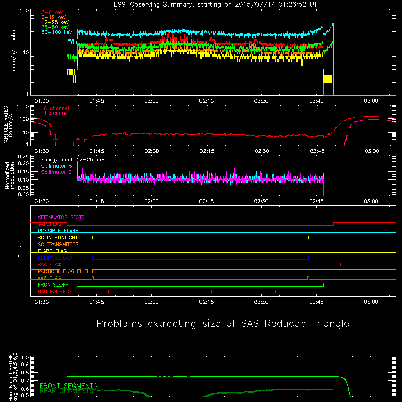Select the orange 6-12 keV legend entry
The width and height of the screenshot is (402, 402).
click(54, 17)
